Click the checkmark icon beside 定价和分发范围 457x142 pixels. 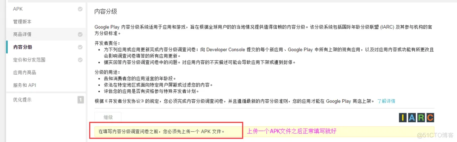(80, 60)
